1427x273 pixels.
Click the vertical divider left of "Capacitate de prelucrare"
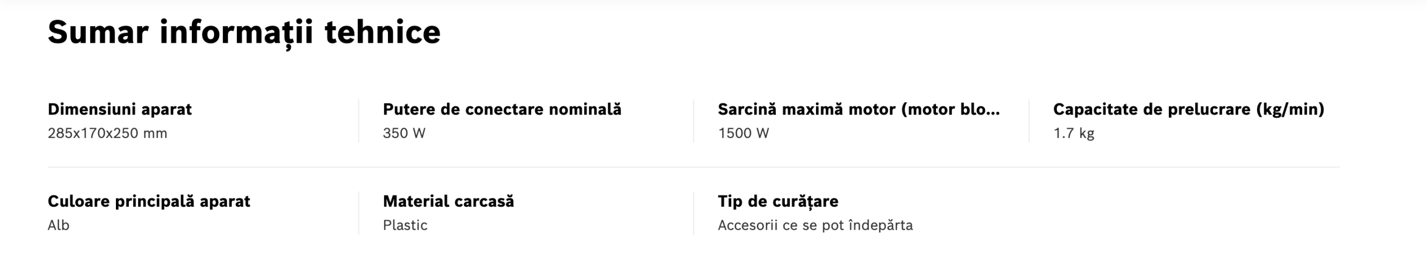pos(1029,121)
